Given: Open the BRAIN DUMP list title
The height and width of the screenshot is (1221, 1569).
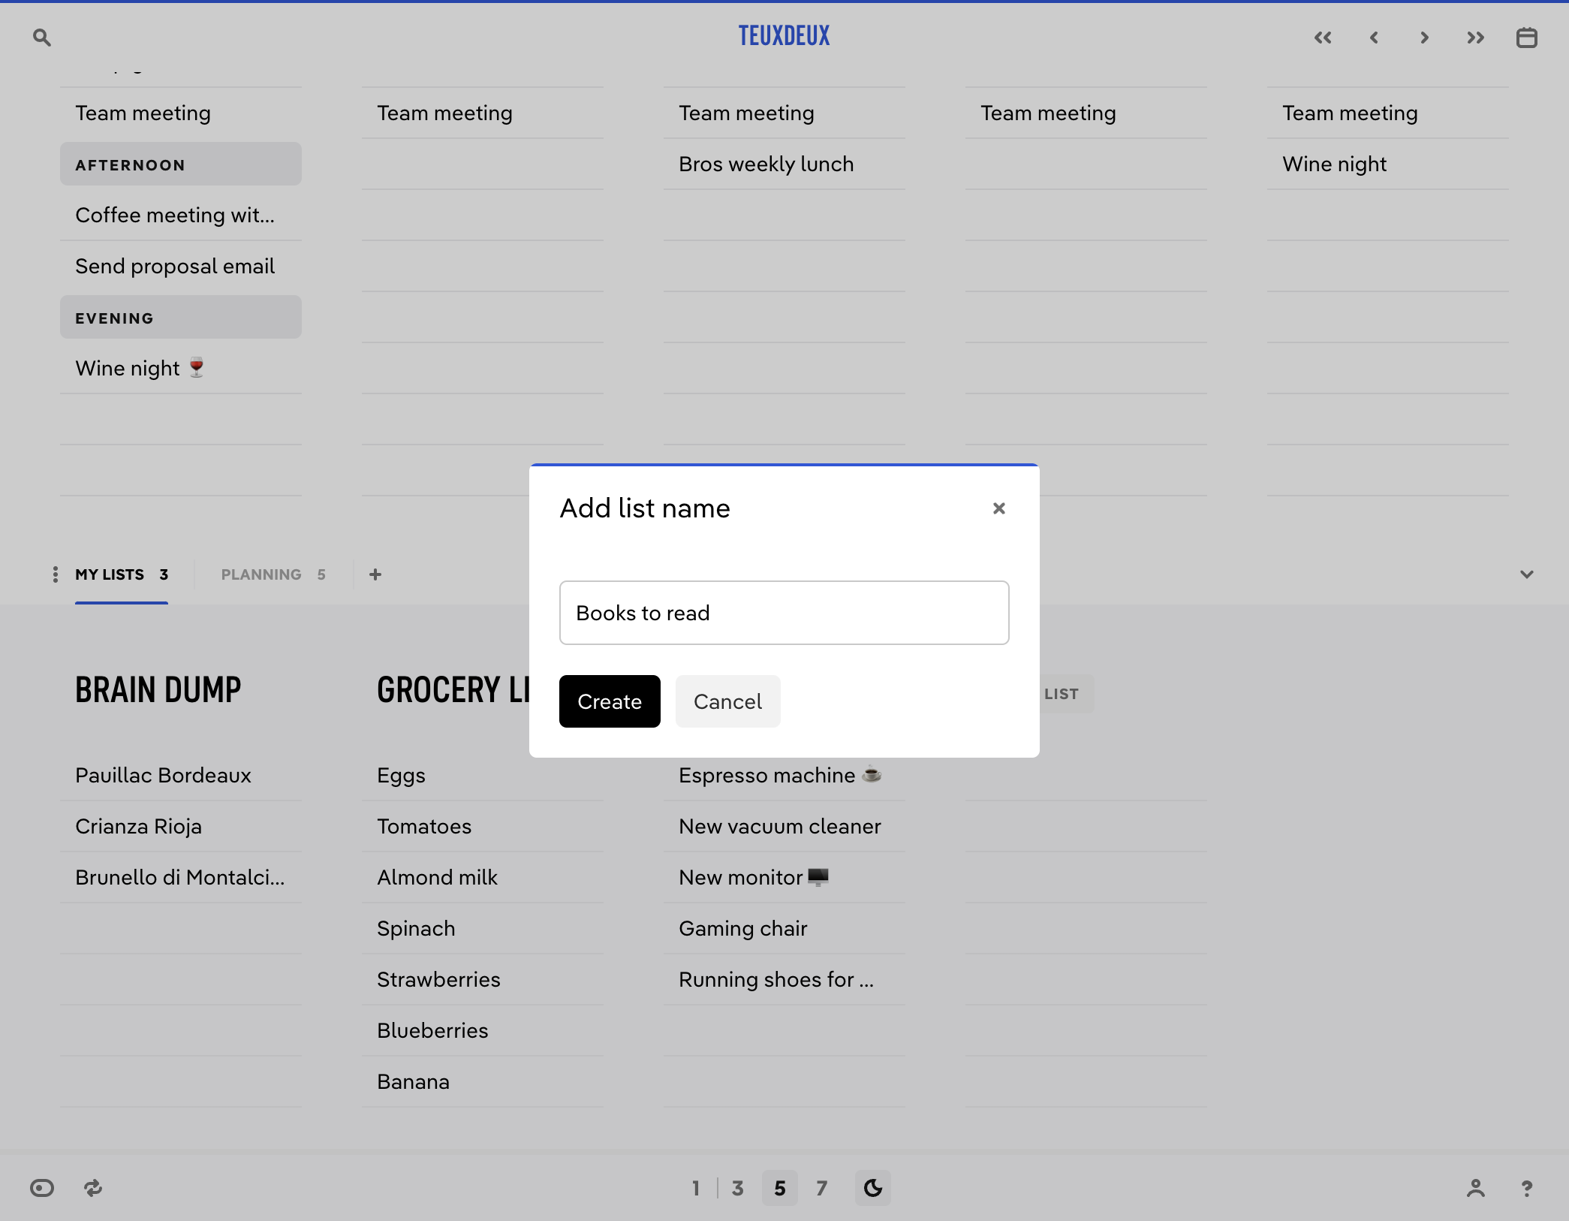Looking at the screenshot, I should (158, 689).
